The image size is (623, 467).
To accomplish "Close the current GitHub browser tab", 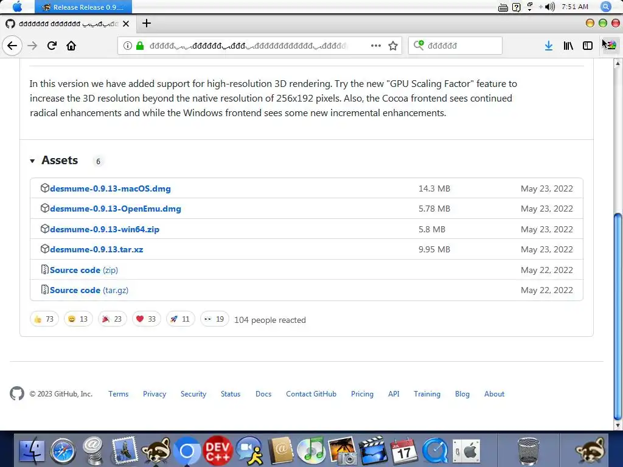I will coord(126,24).
